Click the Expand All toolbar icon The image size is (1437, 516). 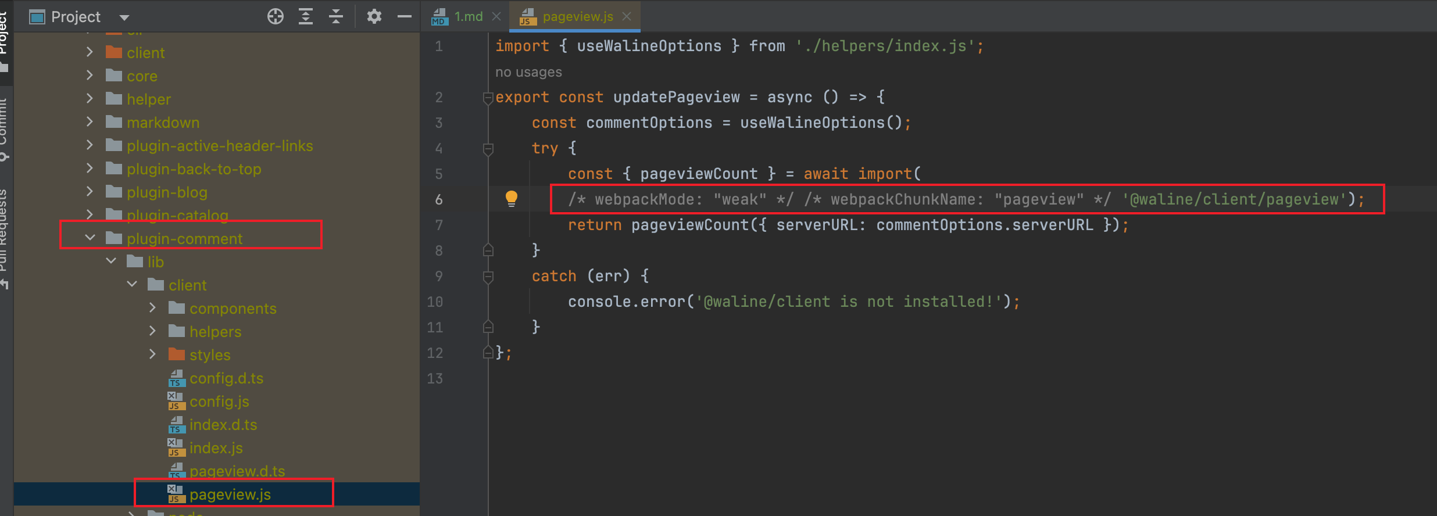[306, 17]
